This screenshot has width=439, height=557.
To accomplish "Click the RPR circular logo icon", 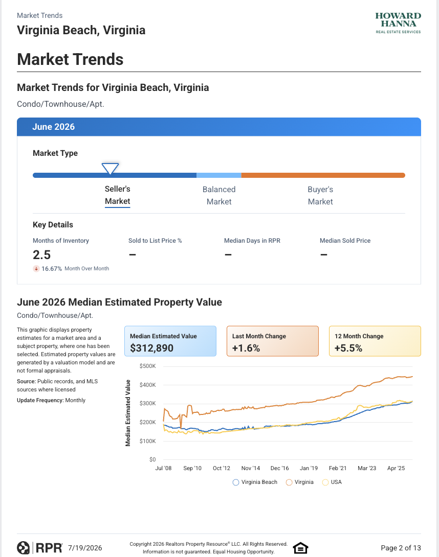I will (24, 548).
